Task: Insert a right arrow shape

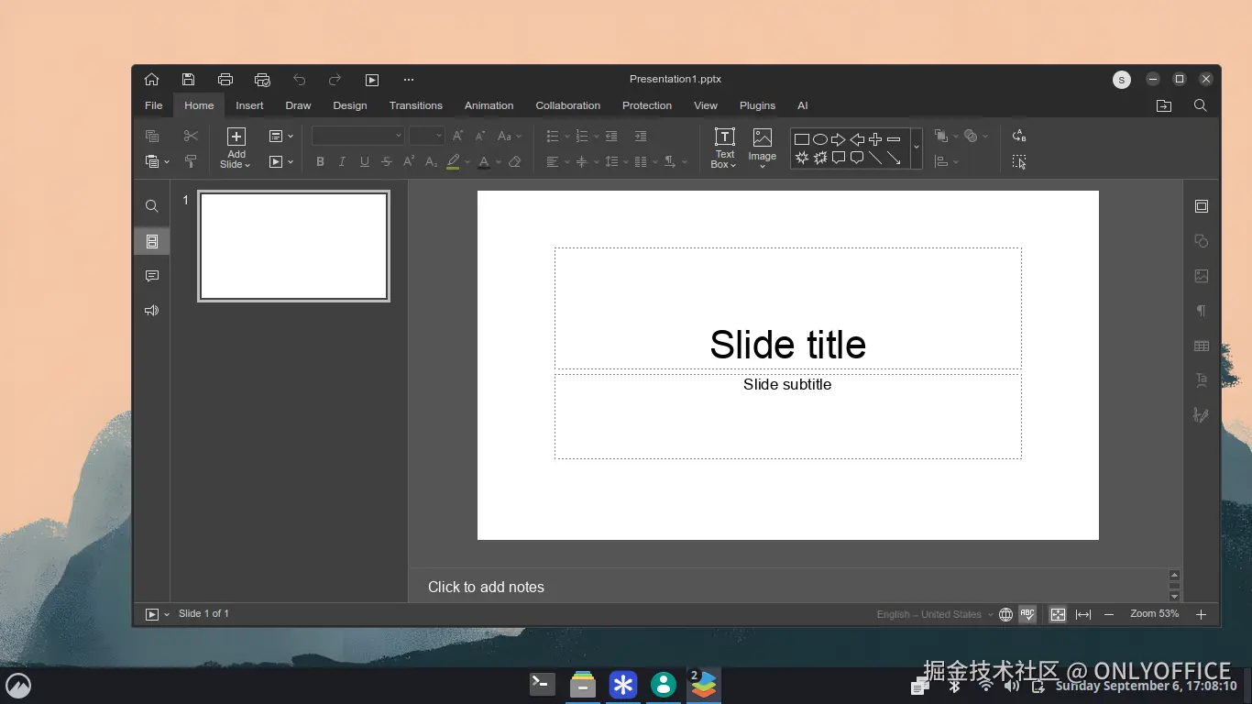Action: point(838,139)
